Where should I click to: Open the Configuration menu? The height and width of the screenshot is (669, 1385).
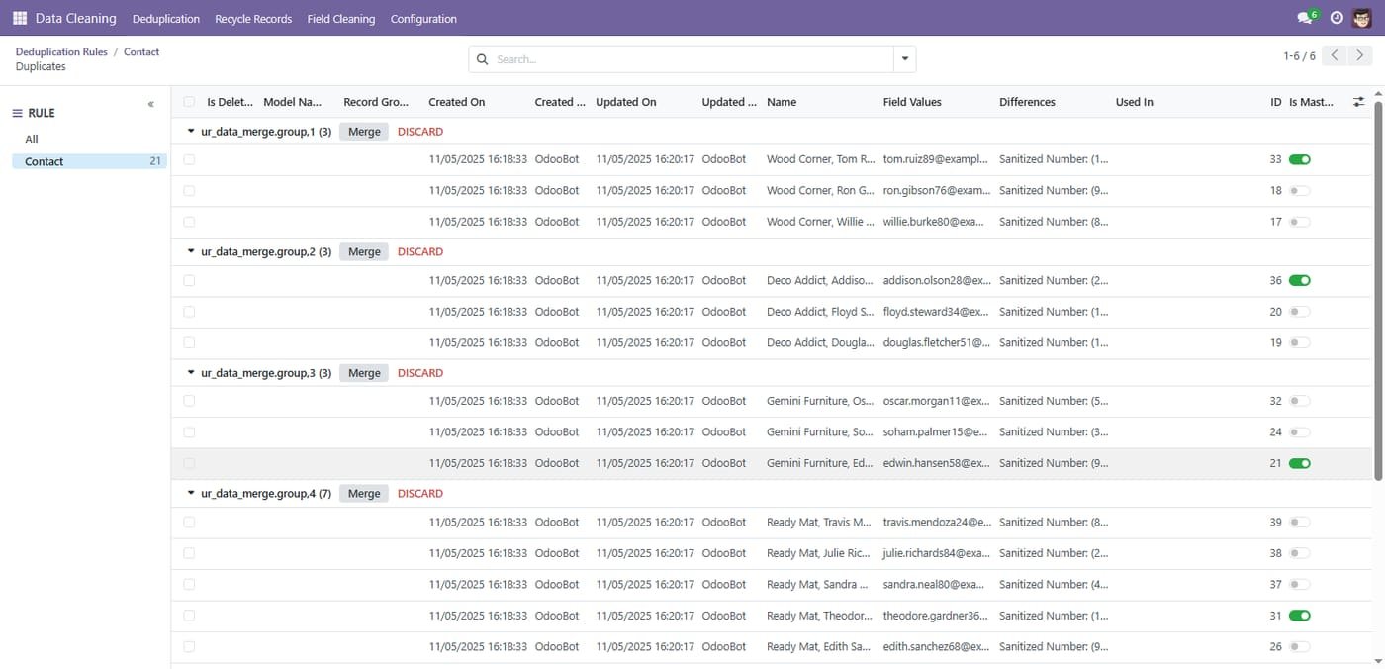click(423, 19)
